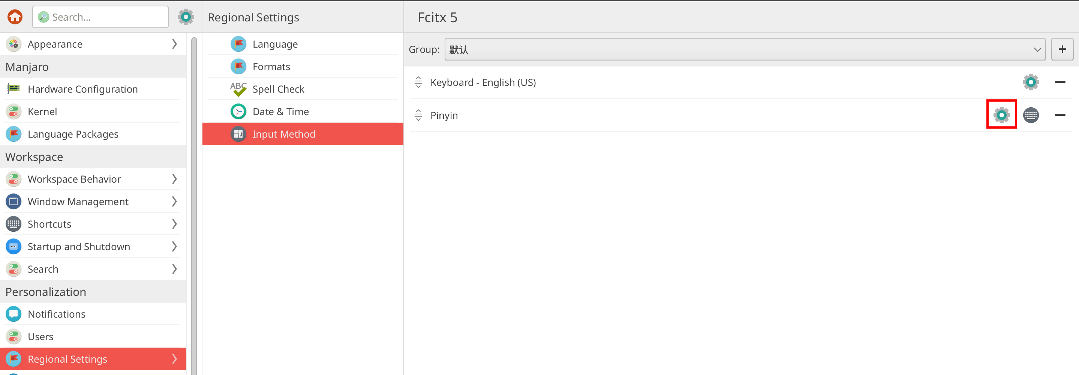This screenshot has width=1079, height=375.
Task: Select the Kernel entry
Action: (93, 111)
